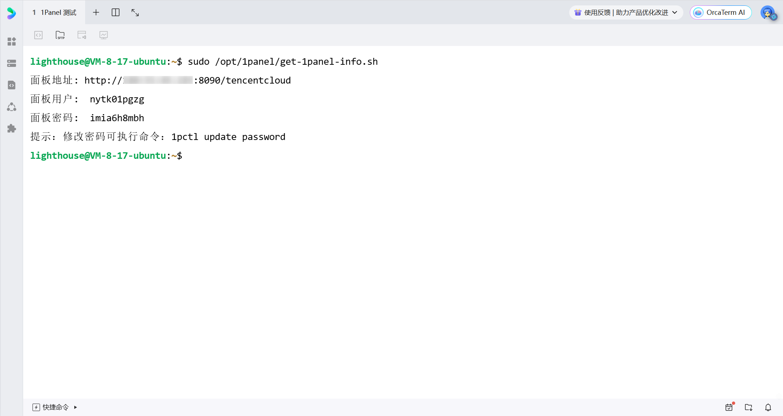
Task: Launch OrcaTerm AI assistant
Action: tap(721, 12)
